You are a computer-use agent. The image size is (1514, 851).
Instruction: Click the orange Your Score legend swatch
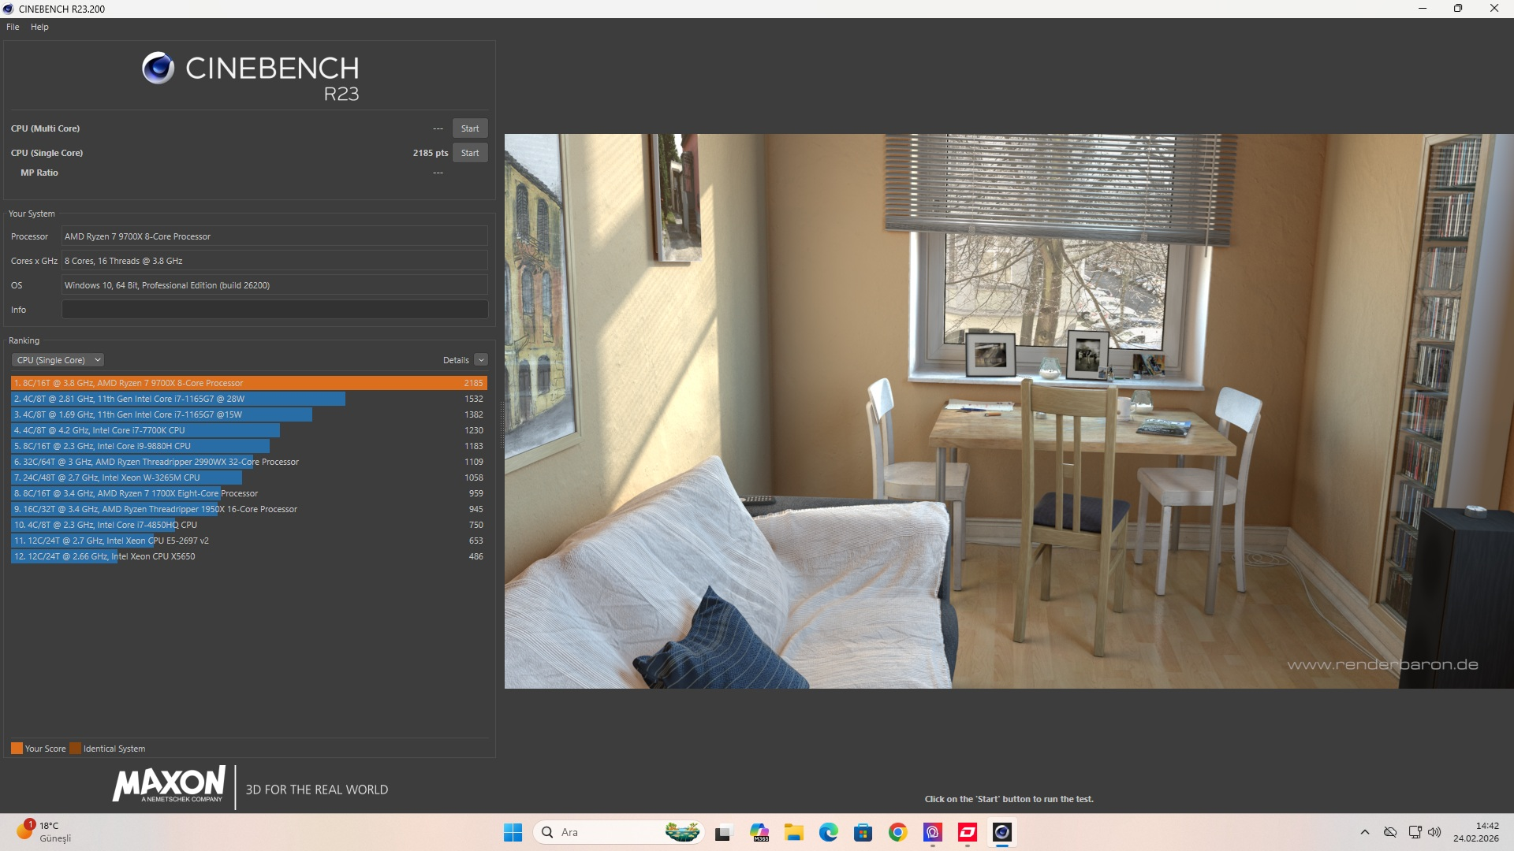17,749
